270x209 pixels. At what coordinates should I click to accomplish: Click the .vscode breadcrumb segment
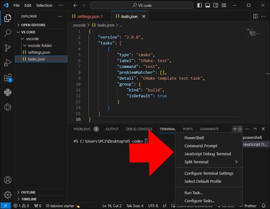click(79, 25)
